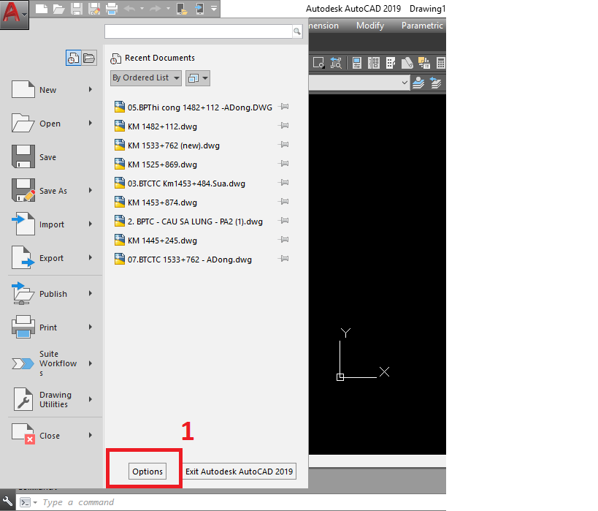The width and height of the screenshot is (598, 511).
Task: Click the Suite Workflows chevron icon
Action: tap(23, 363)
